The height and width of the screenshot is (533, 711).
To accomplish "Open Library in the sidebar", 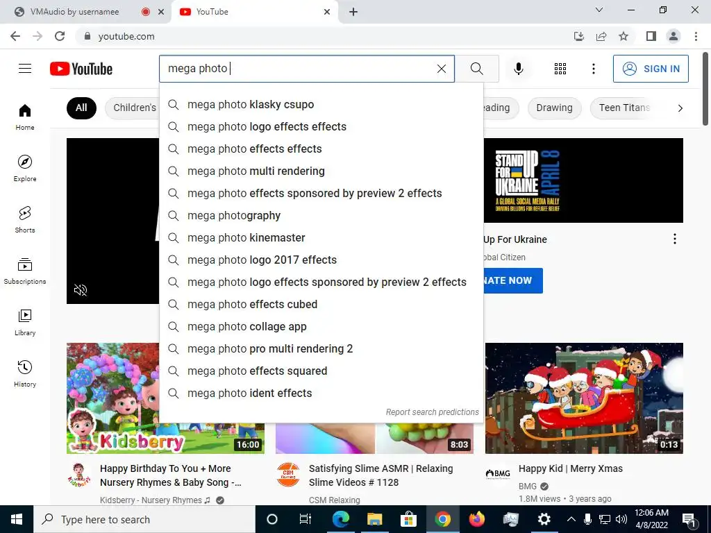I will (25, 322).
